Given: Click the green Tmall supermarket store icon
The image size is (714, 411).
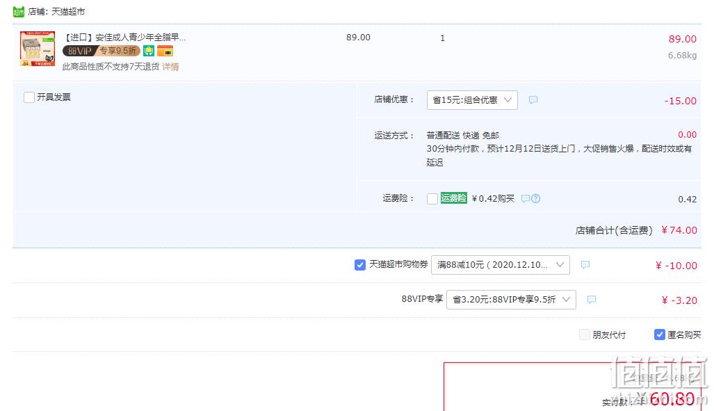Looking at the screenshot, I should 19,11.
